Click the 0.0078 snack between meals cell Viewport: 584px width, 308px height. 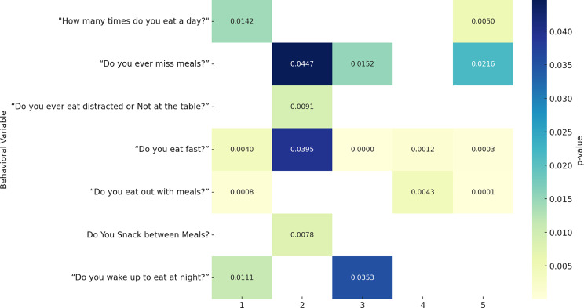point(302,234)
